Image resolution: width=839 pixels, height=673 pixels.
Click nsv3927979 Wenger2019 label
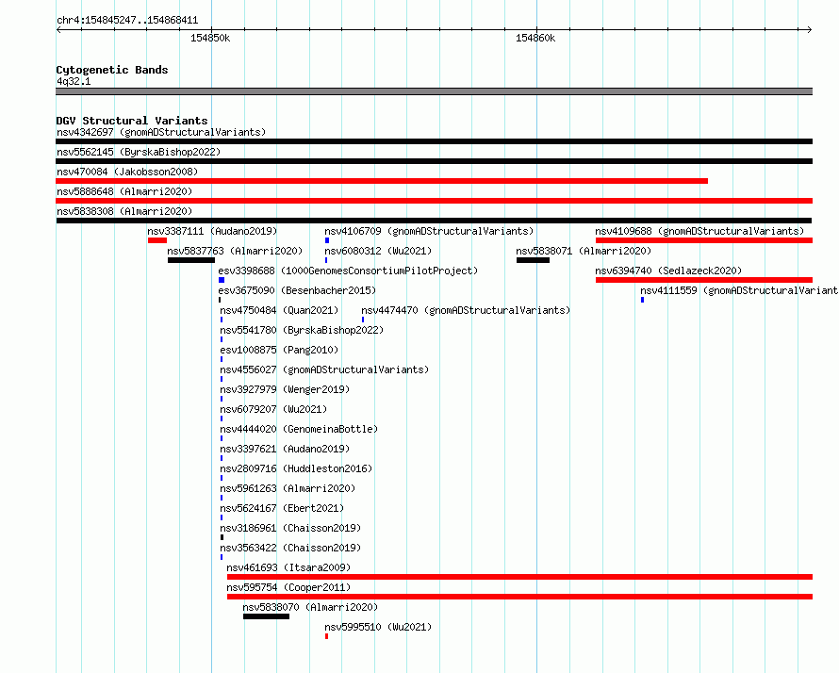286,389
